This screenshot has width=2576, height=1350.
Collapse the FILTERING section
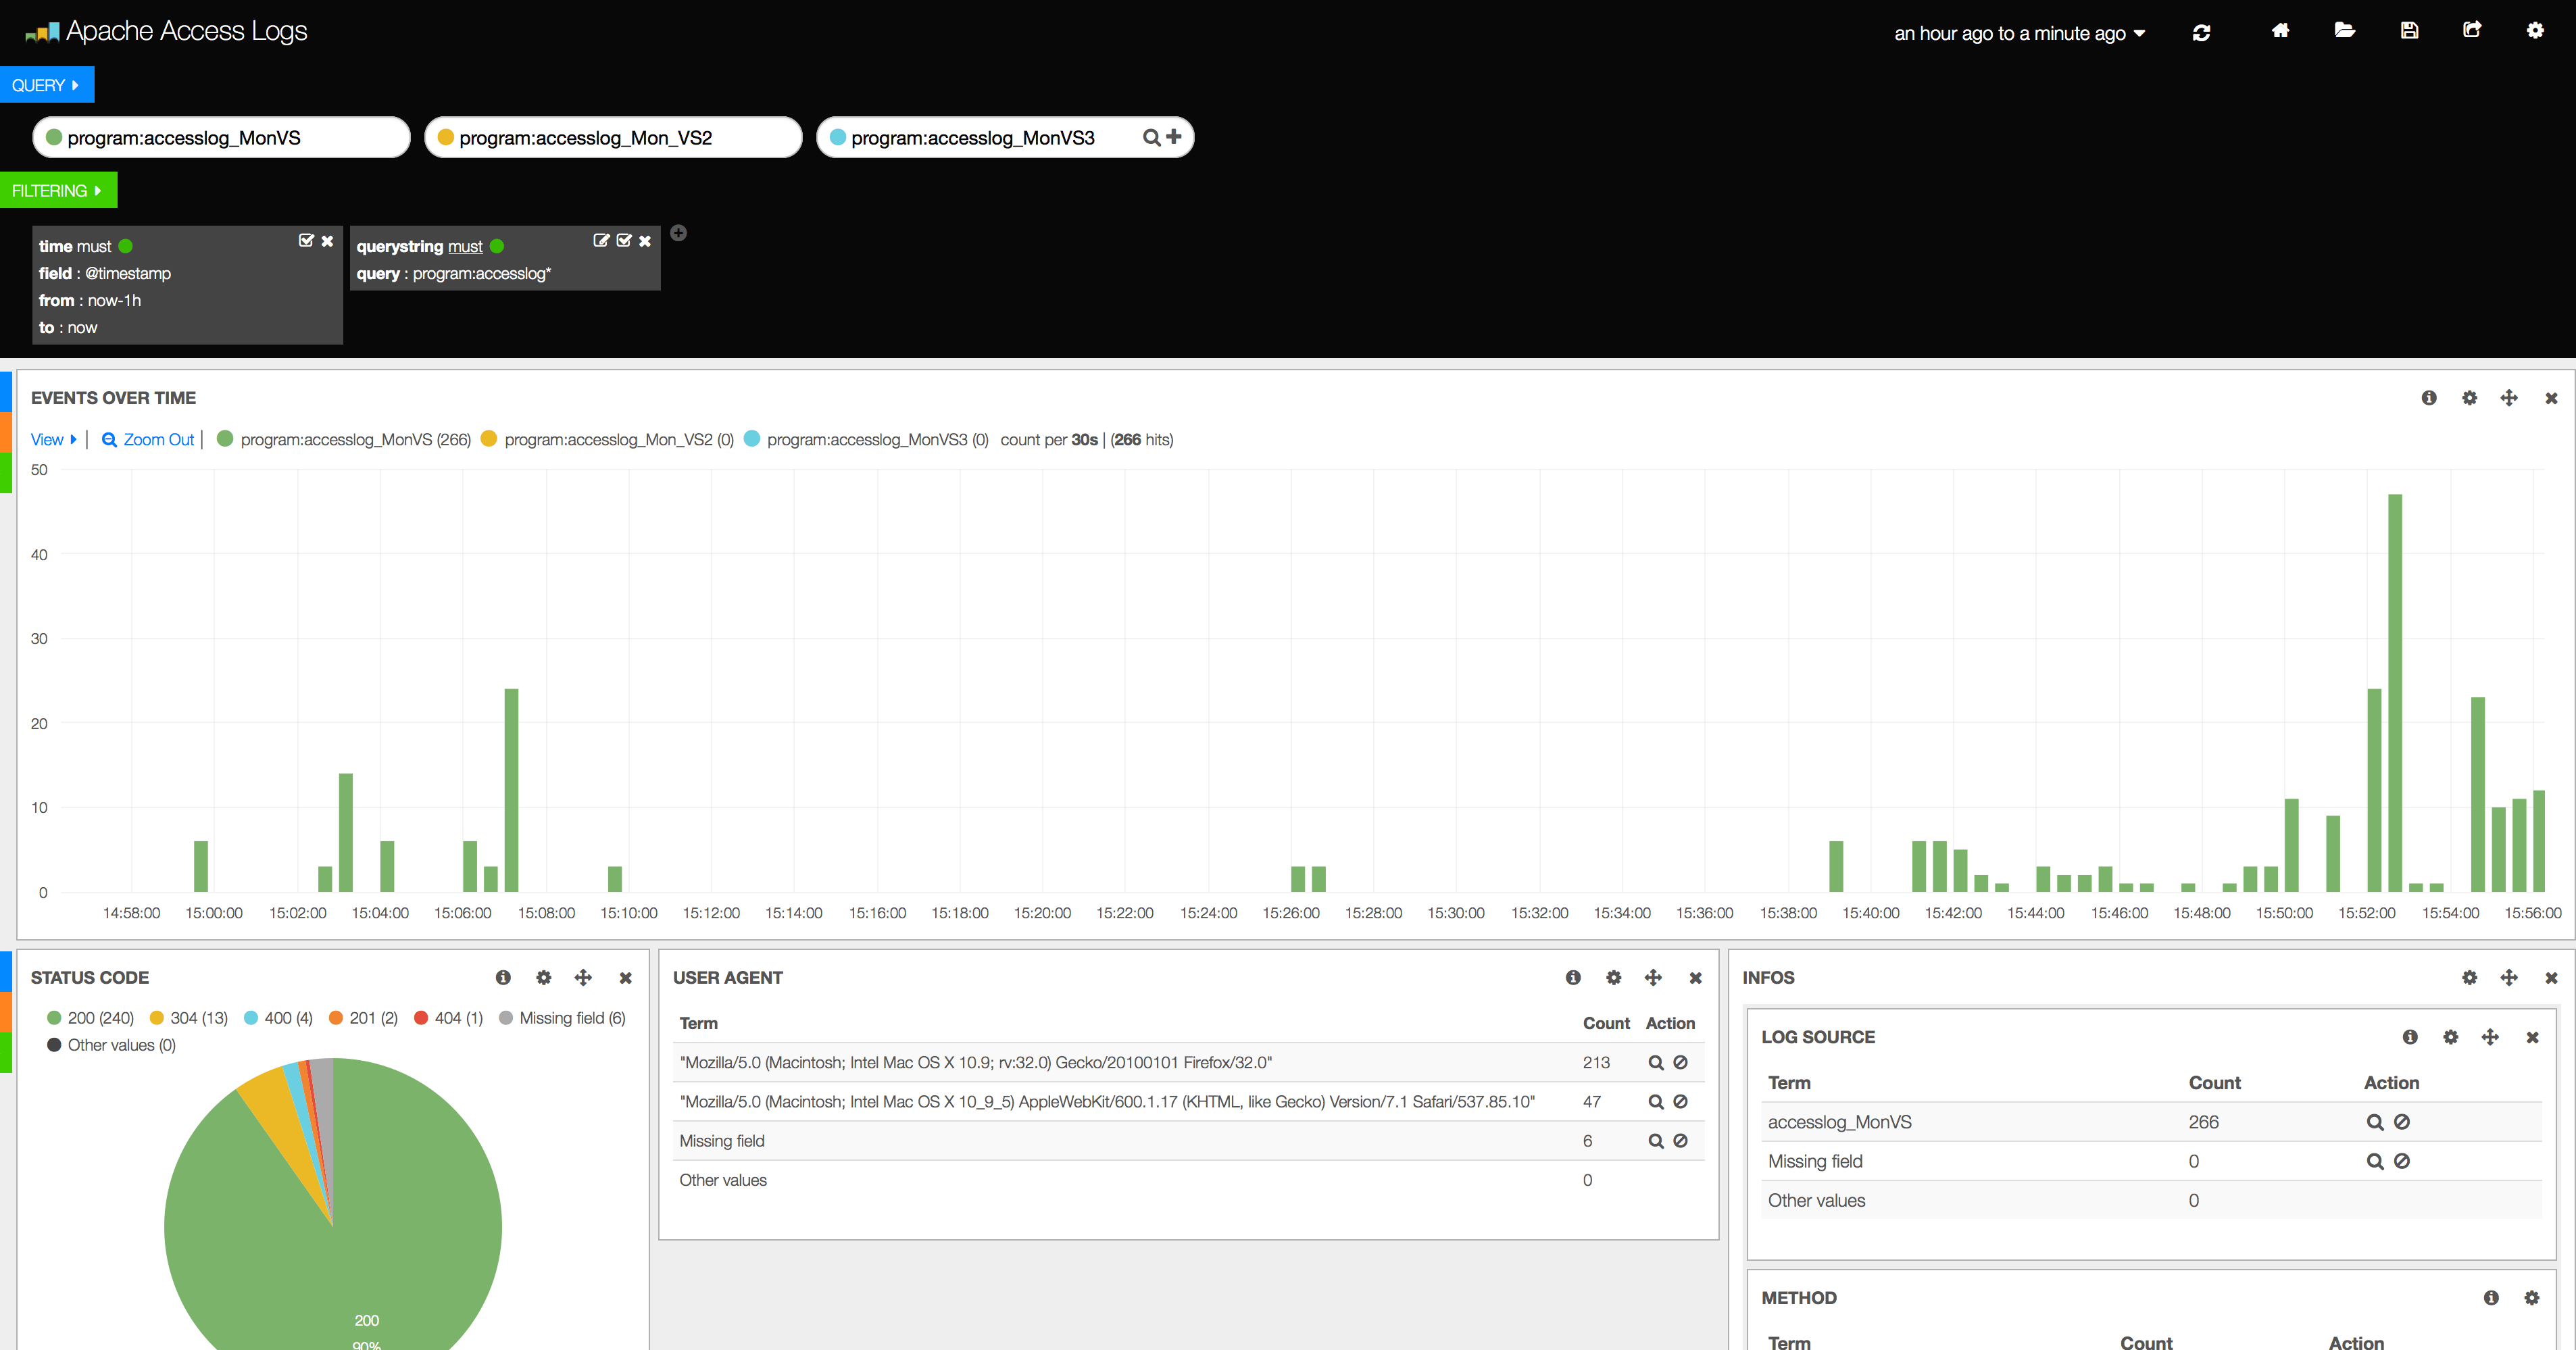(x=58, y=189)
